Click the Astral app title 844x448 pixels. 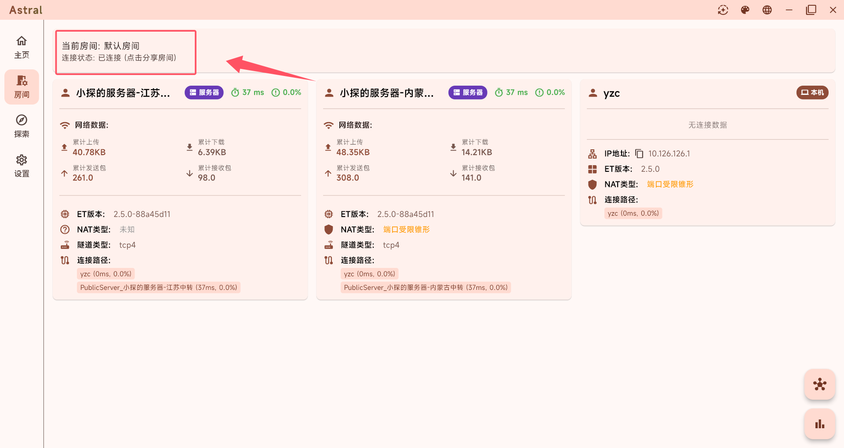(x=25, y=10)
